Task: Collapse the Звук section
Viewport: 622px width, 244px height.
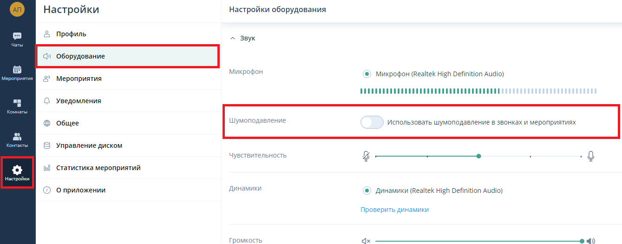Action: [233, 38]
